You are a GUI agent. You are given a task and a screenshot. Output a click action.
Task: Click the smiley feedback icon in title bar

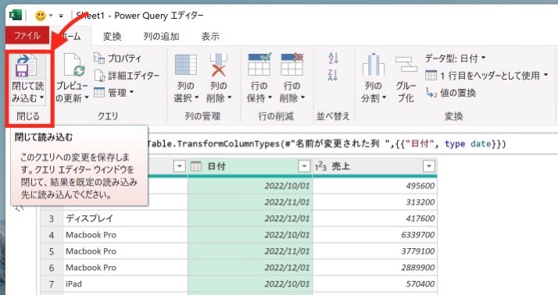pyautogui.click(x=41, y=16)
